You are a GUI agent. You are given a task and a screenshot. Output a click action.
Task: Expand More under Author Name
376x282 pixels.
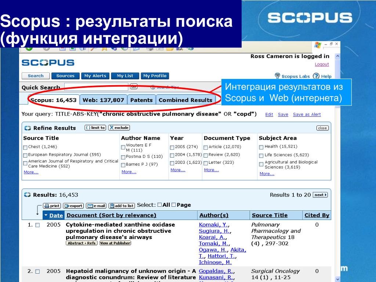(129, 172)
